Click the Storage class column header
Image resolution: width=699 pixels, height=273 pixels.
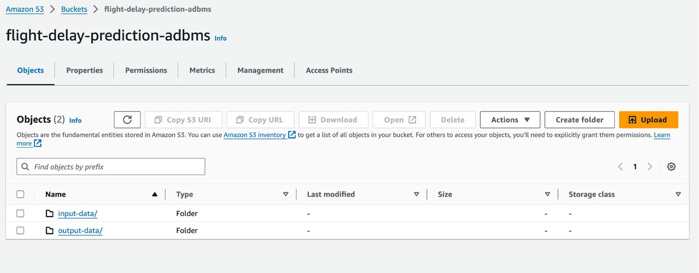point(591,194)
